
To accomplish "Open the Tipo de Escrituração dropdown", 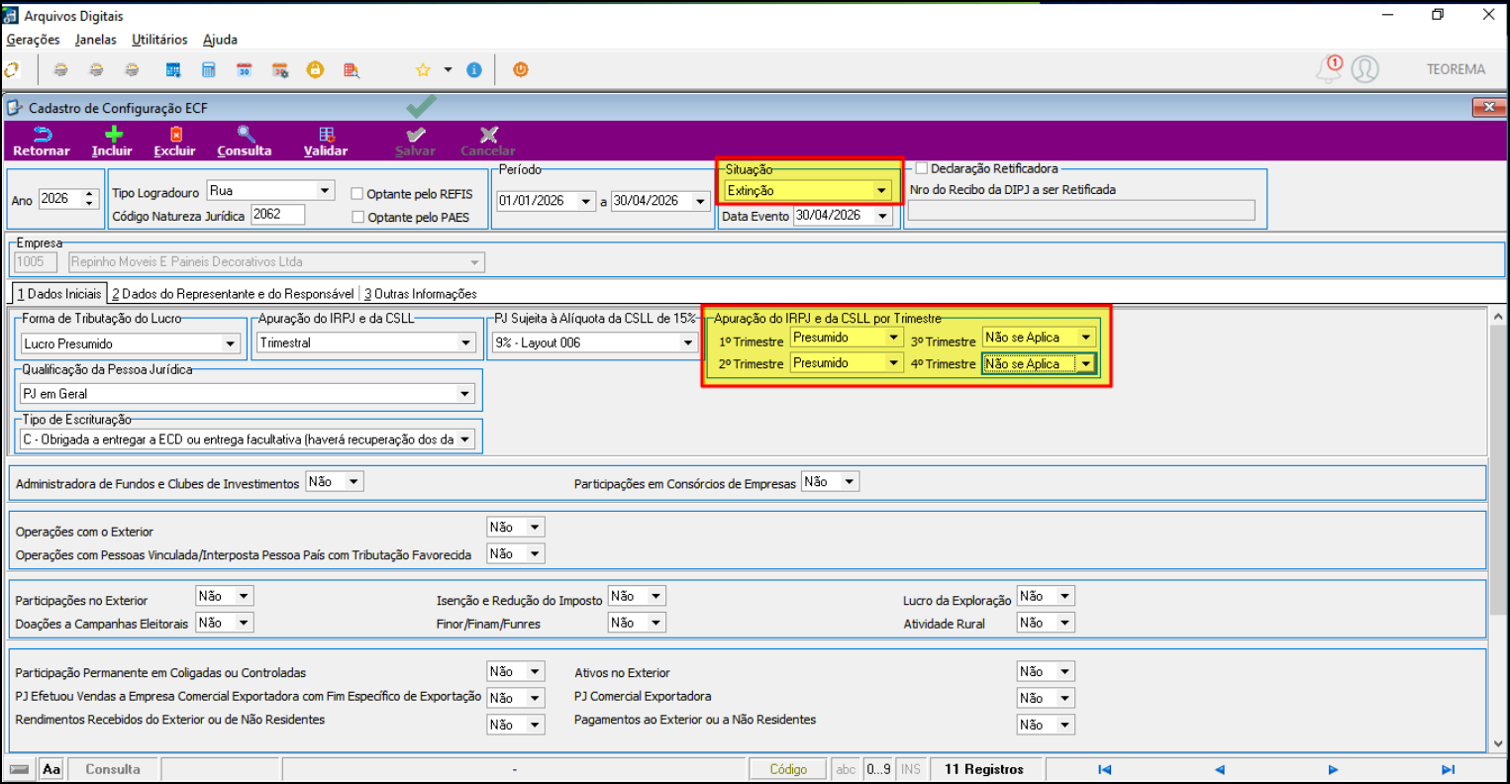I will [465, 439].
